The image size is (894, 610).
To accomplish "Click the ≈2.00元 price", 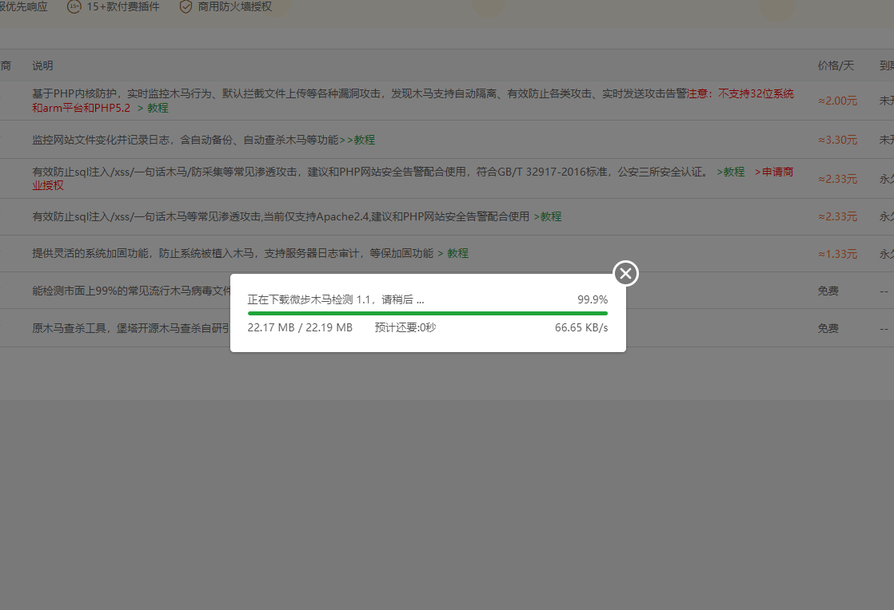I will (837, 101).
